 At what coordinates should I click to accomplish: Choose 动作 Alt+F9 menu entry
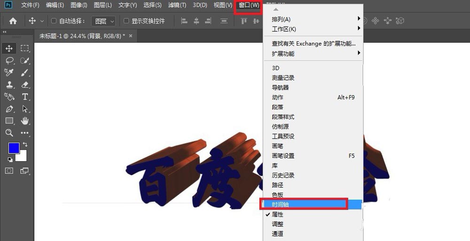pyautogui.click(x=313, y=97)
